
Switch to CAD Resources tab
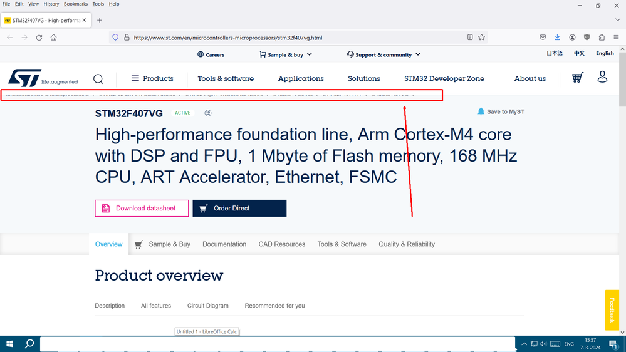tap(282, 244)
